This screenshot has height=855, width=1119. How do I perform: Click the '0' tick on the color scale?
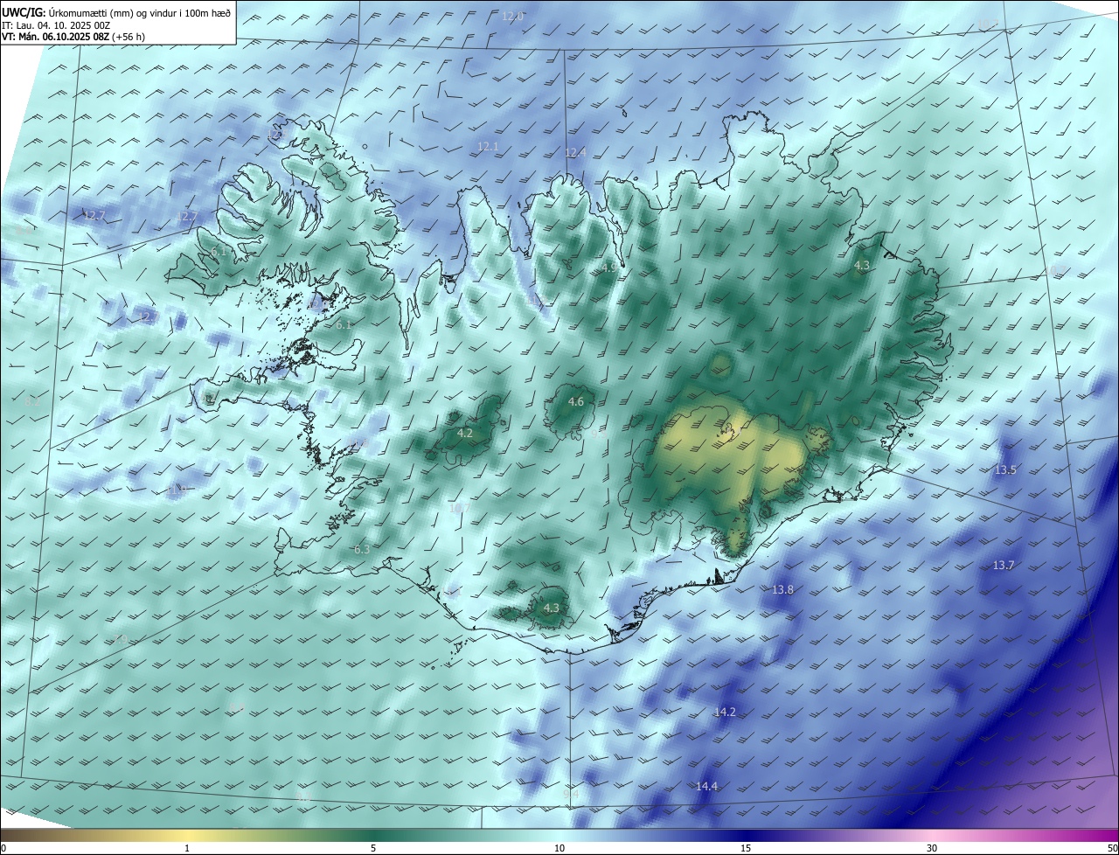(3, 848)
